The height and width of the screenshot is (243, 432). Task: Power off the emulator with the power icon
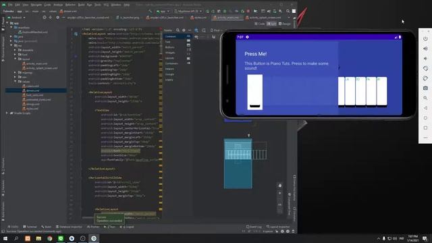[x=425, y=38]
